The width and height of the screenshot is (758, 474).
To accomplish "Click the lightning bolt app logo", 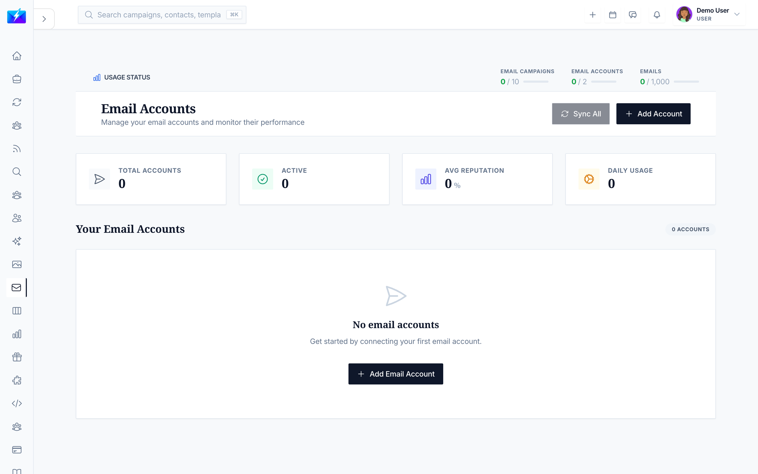I will pos(17,16).
